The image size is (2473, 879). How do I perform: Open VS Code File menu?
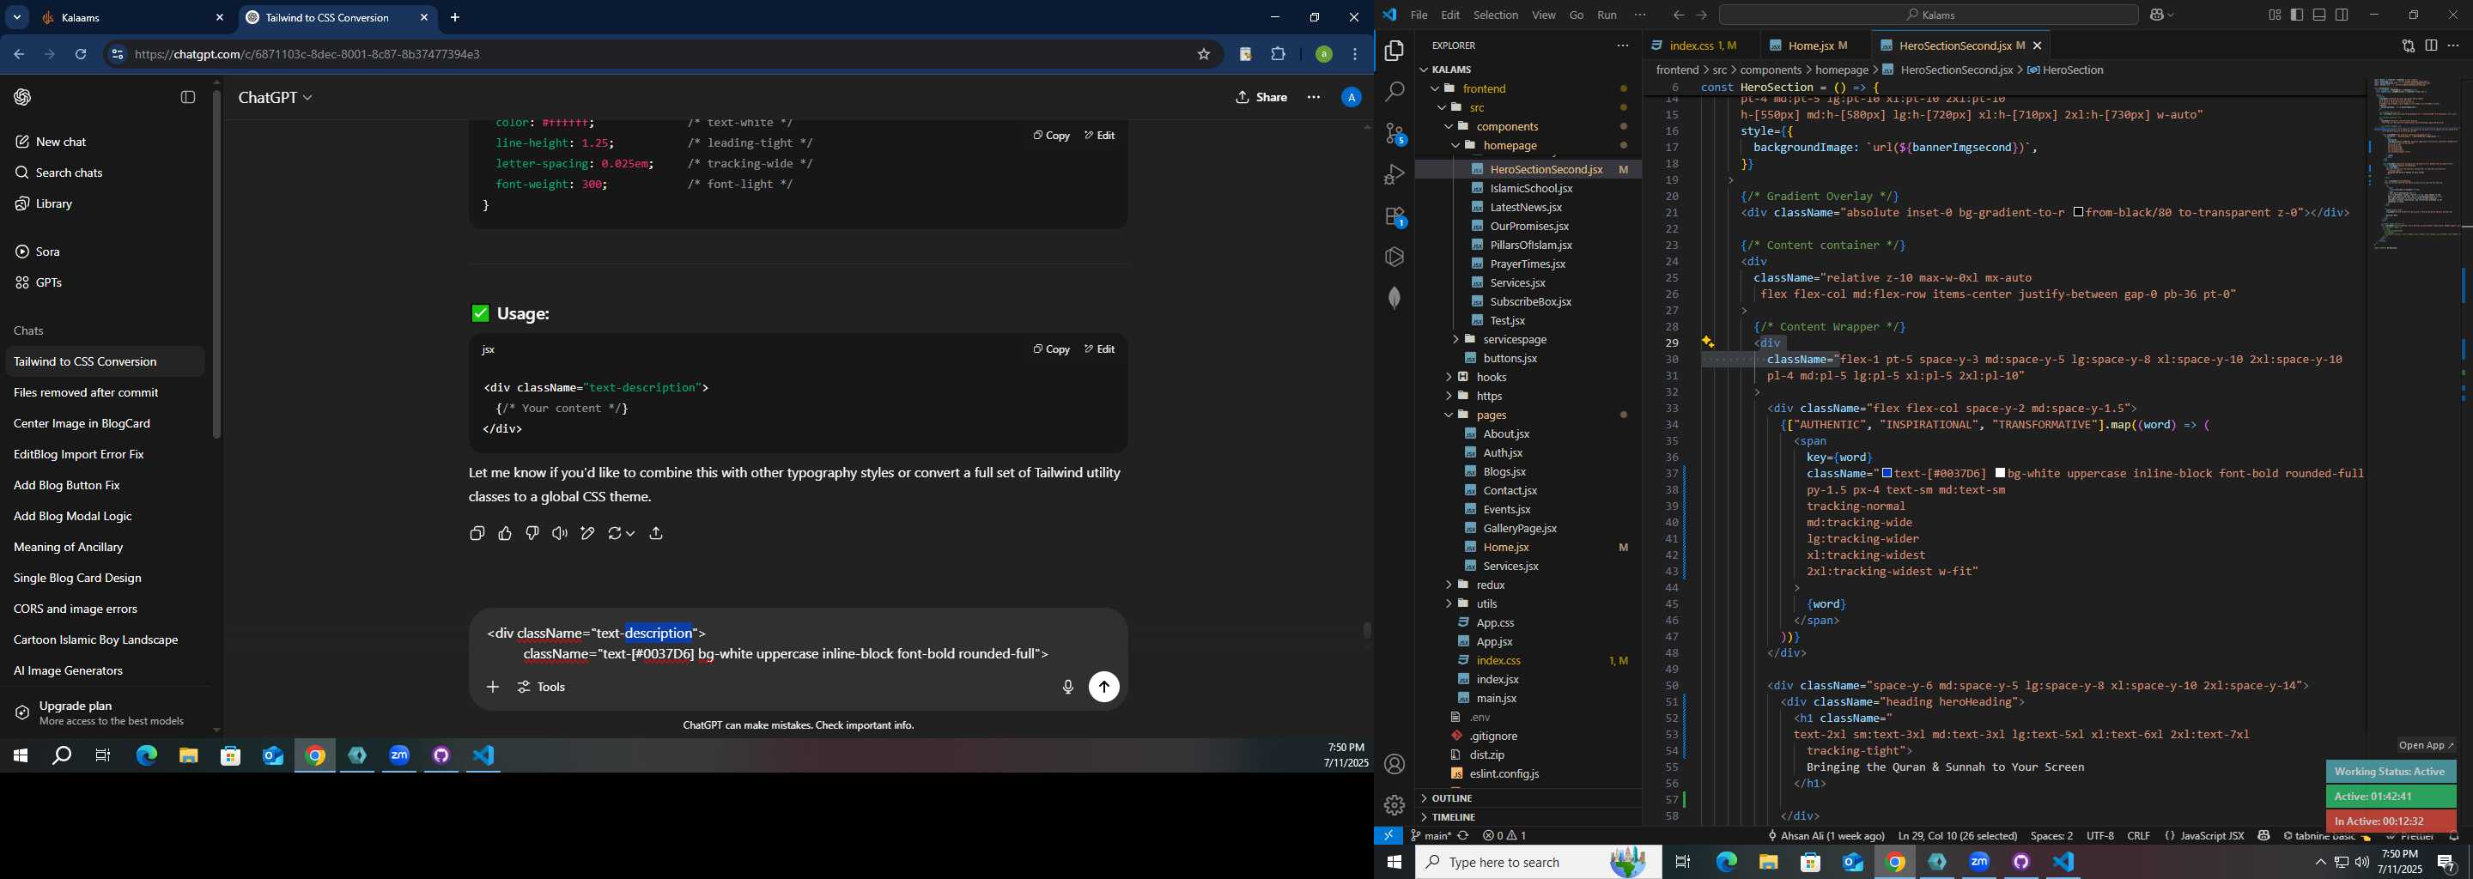point(1418,15)
